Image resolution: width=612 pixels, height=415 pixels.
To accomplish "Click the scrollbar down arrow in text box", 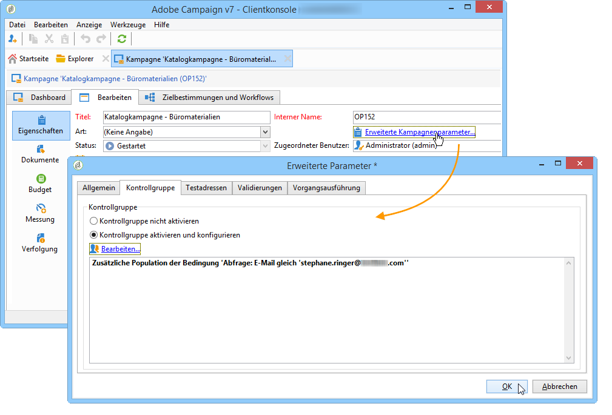I will [x=569, y=358].
